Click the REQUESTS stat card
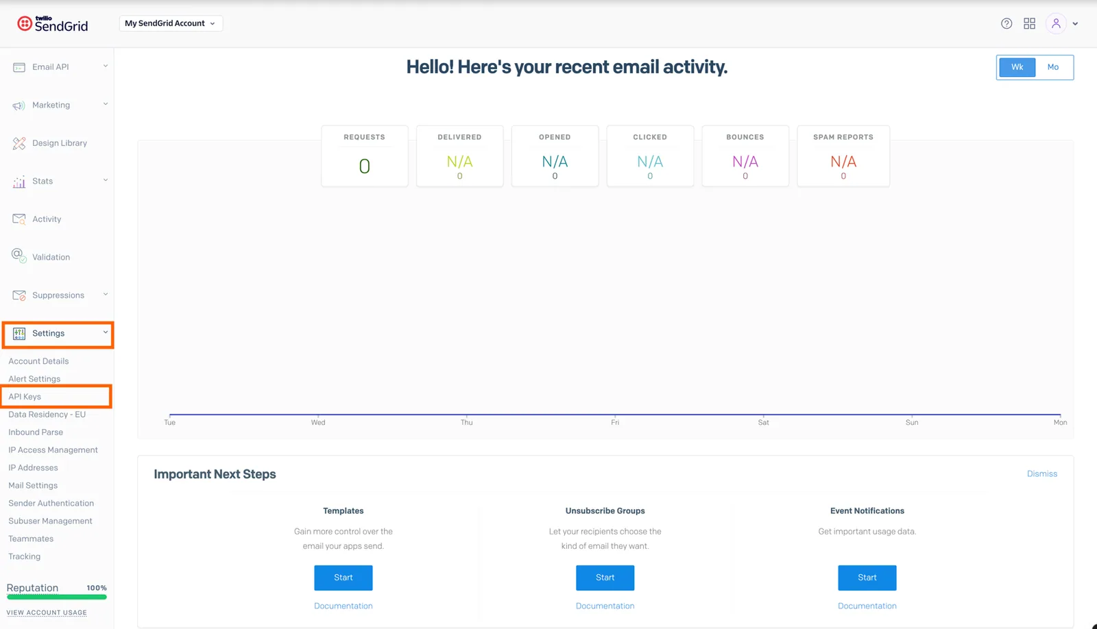Screen dimensions: 1097x629 (x=365, y=156)
